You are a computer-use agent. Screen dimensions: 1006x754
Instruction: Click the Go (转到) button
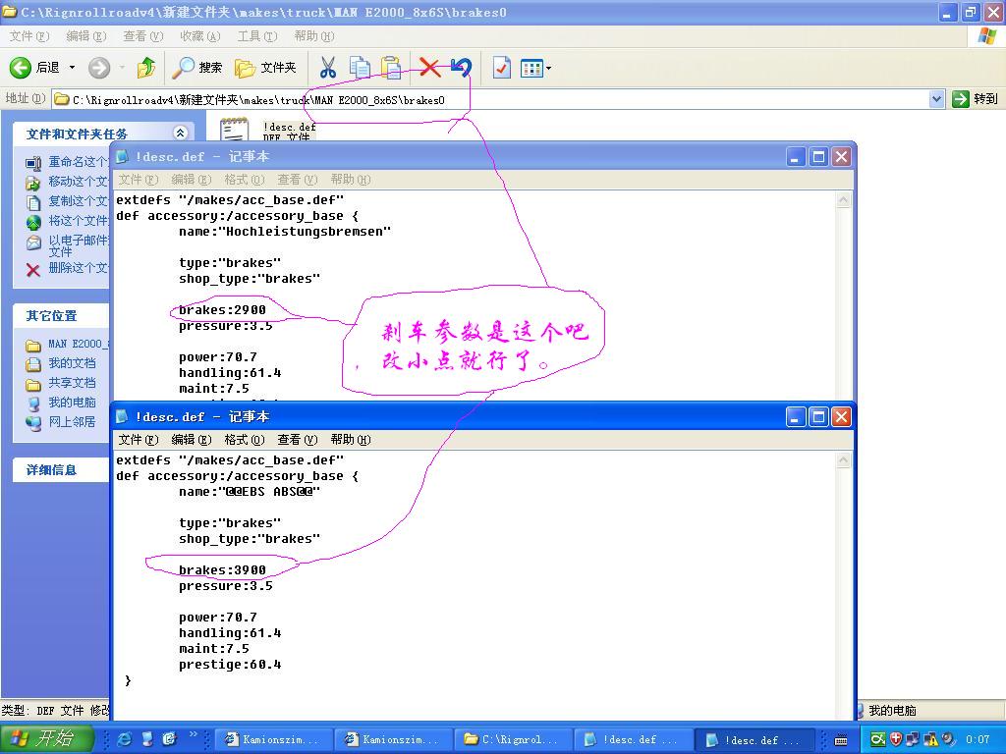tap(975, 99)
